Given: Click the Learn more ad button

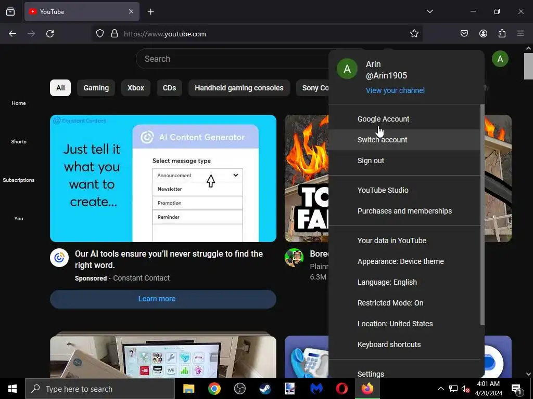Looking at the screenshot, I should pos(163,299).
